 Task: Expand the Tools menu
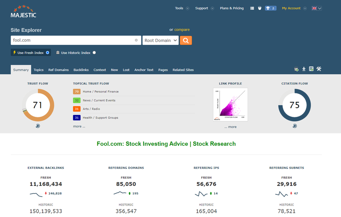[x=182, y=8]
